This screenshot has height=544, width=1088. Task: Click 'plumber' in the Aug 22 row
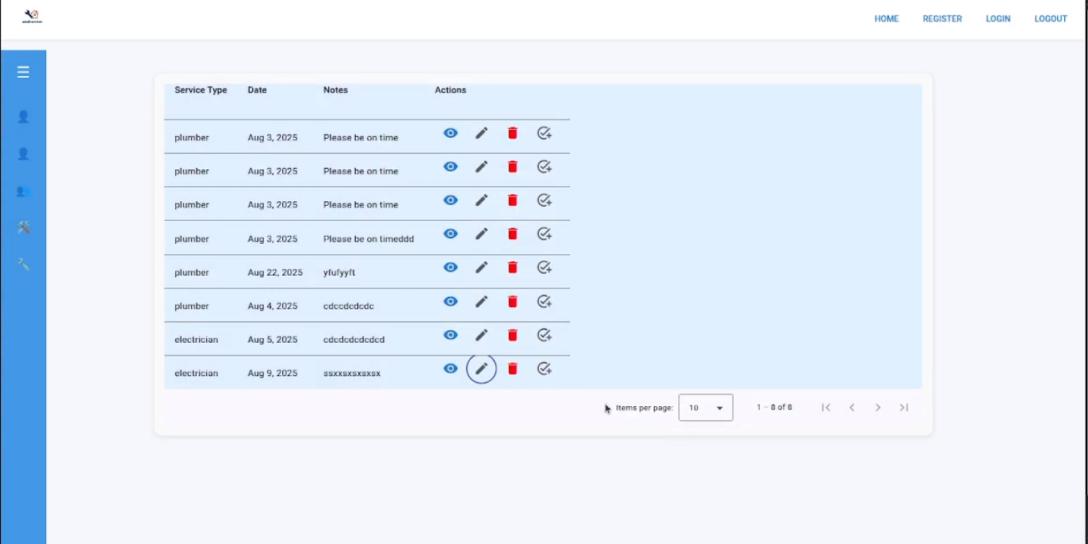(x=192, y=272)
